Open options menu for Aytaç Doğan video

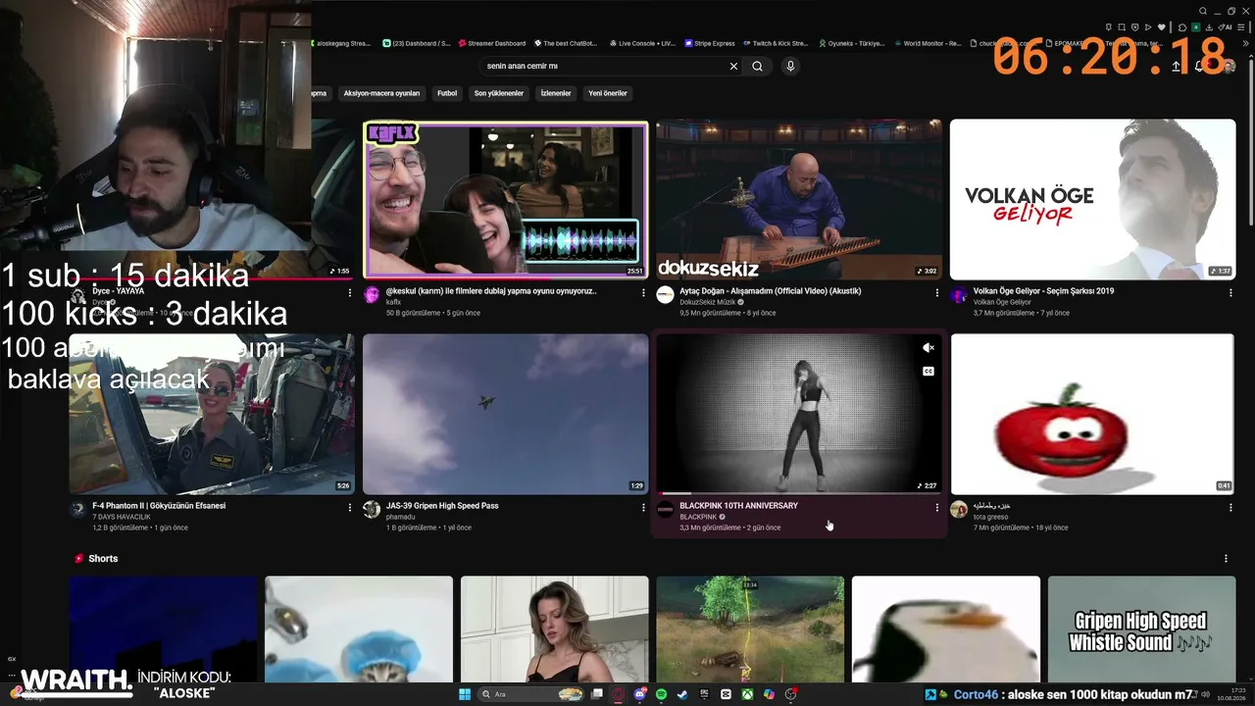[x=937, y=292]
